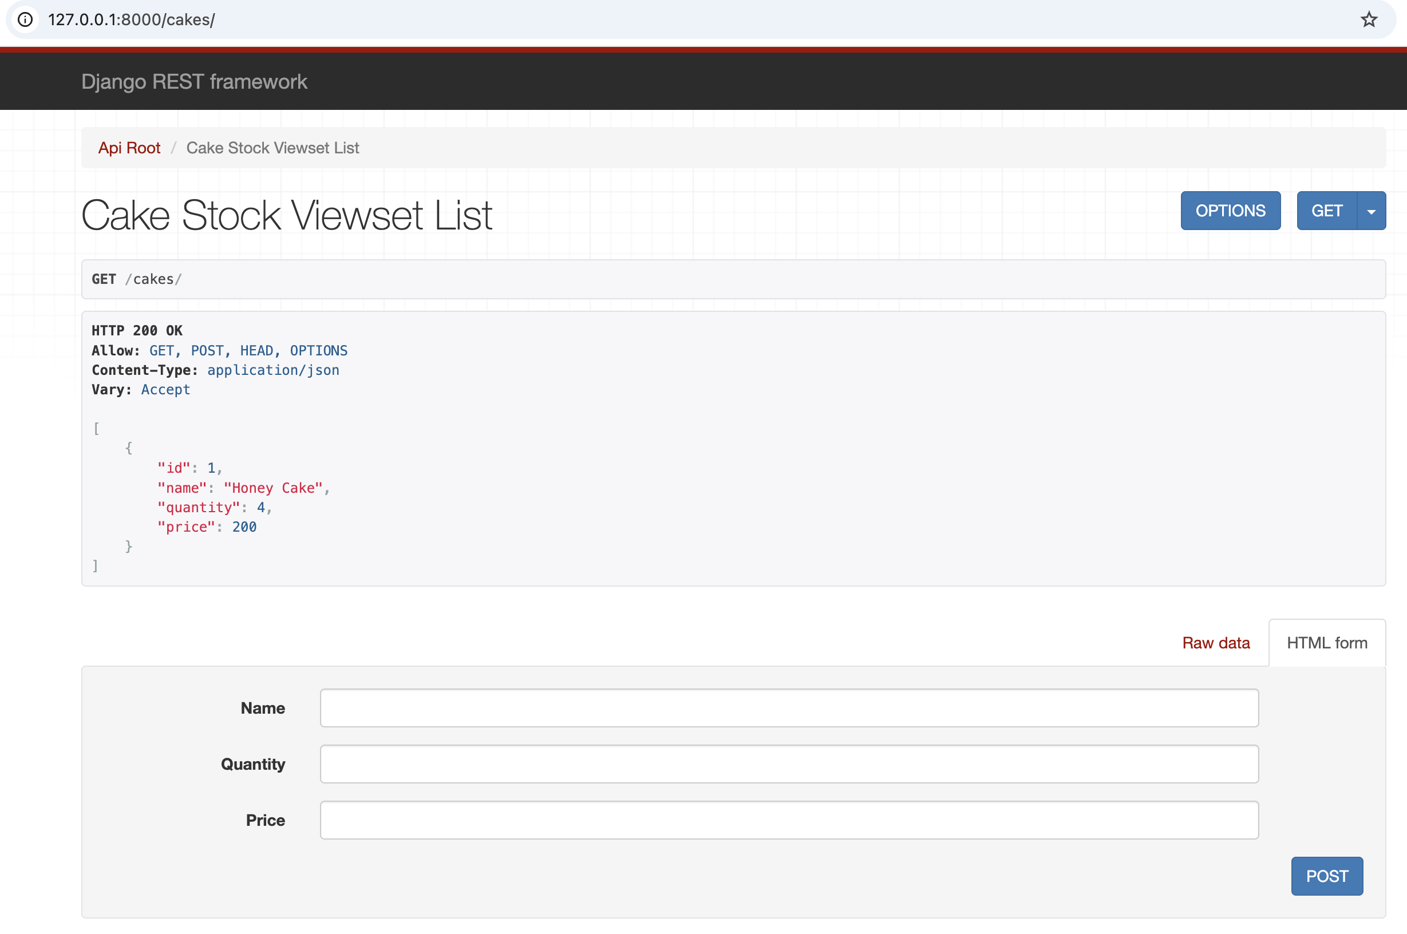
Task: Focus the Price input field
Action: (789, 820)
